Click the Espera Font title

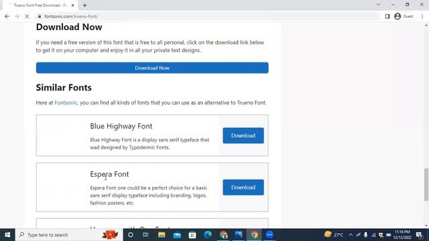109,174
